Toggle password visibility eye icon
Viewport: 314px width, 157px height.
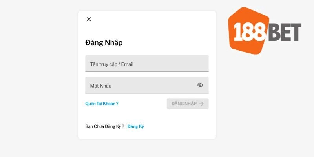[x=200, y=85]
